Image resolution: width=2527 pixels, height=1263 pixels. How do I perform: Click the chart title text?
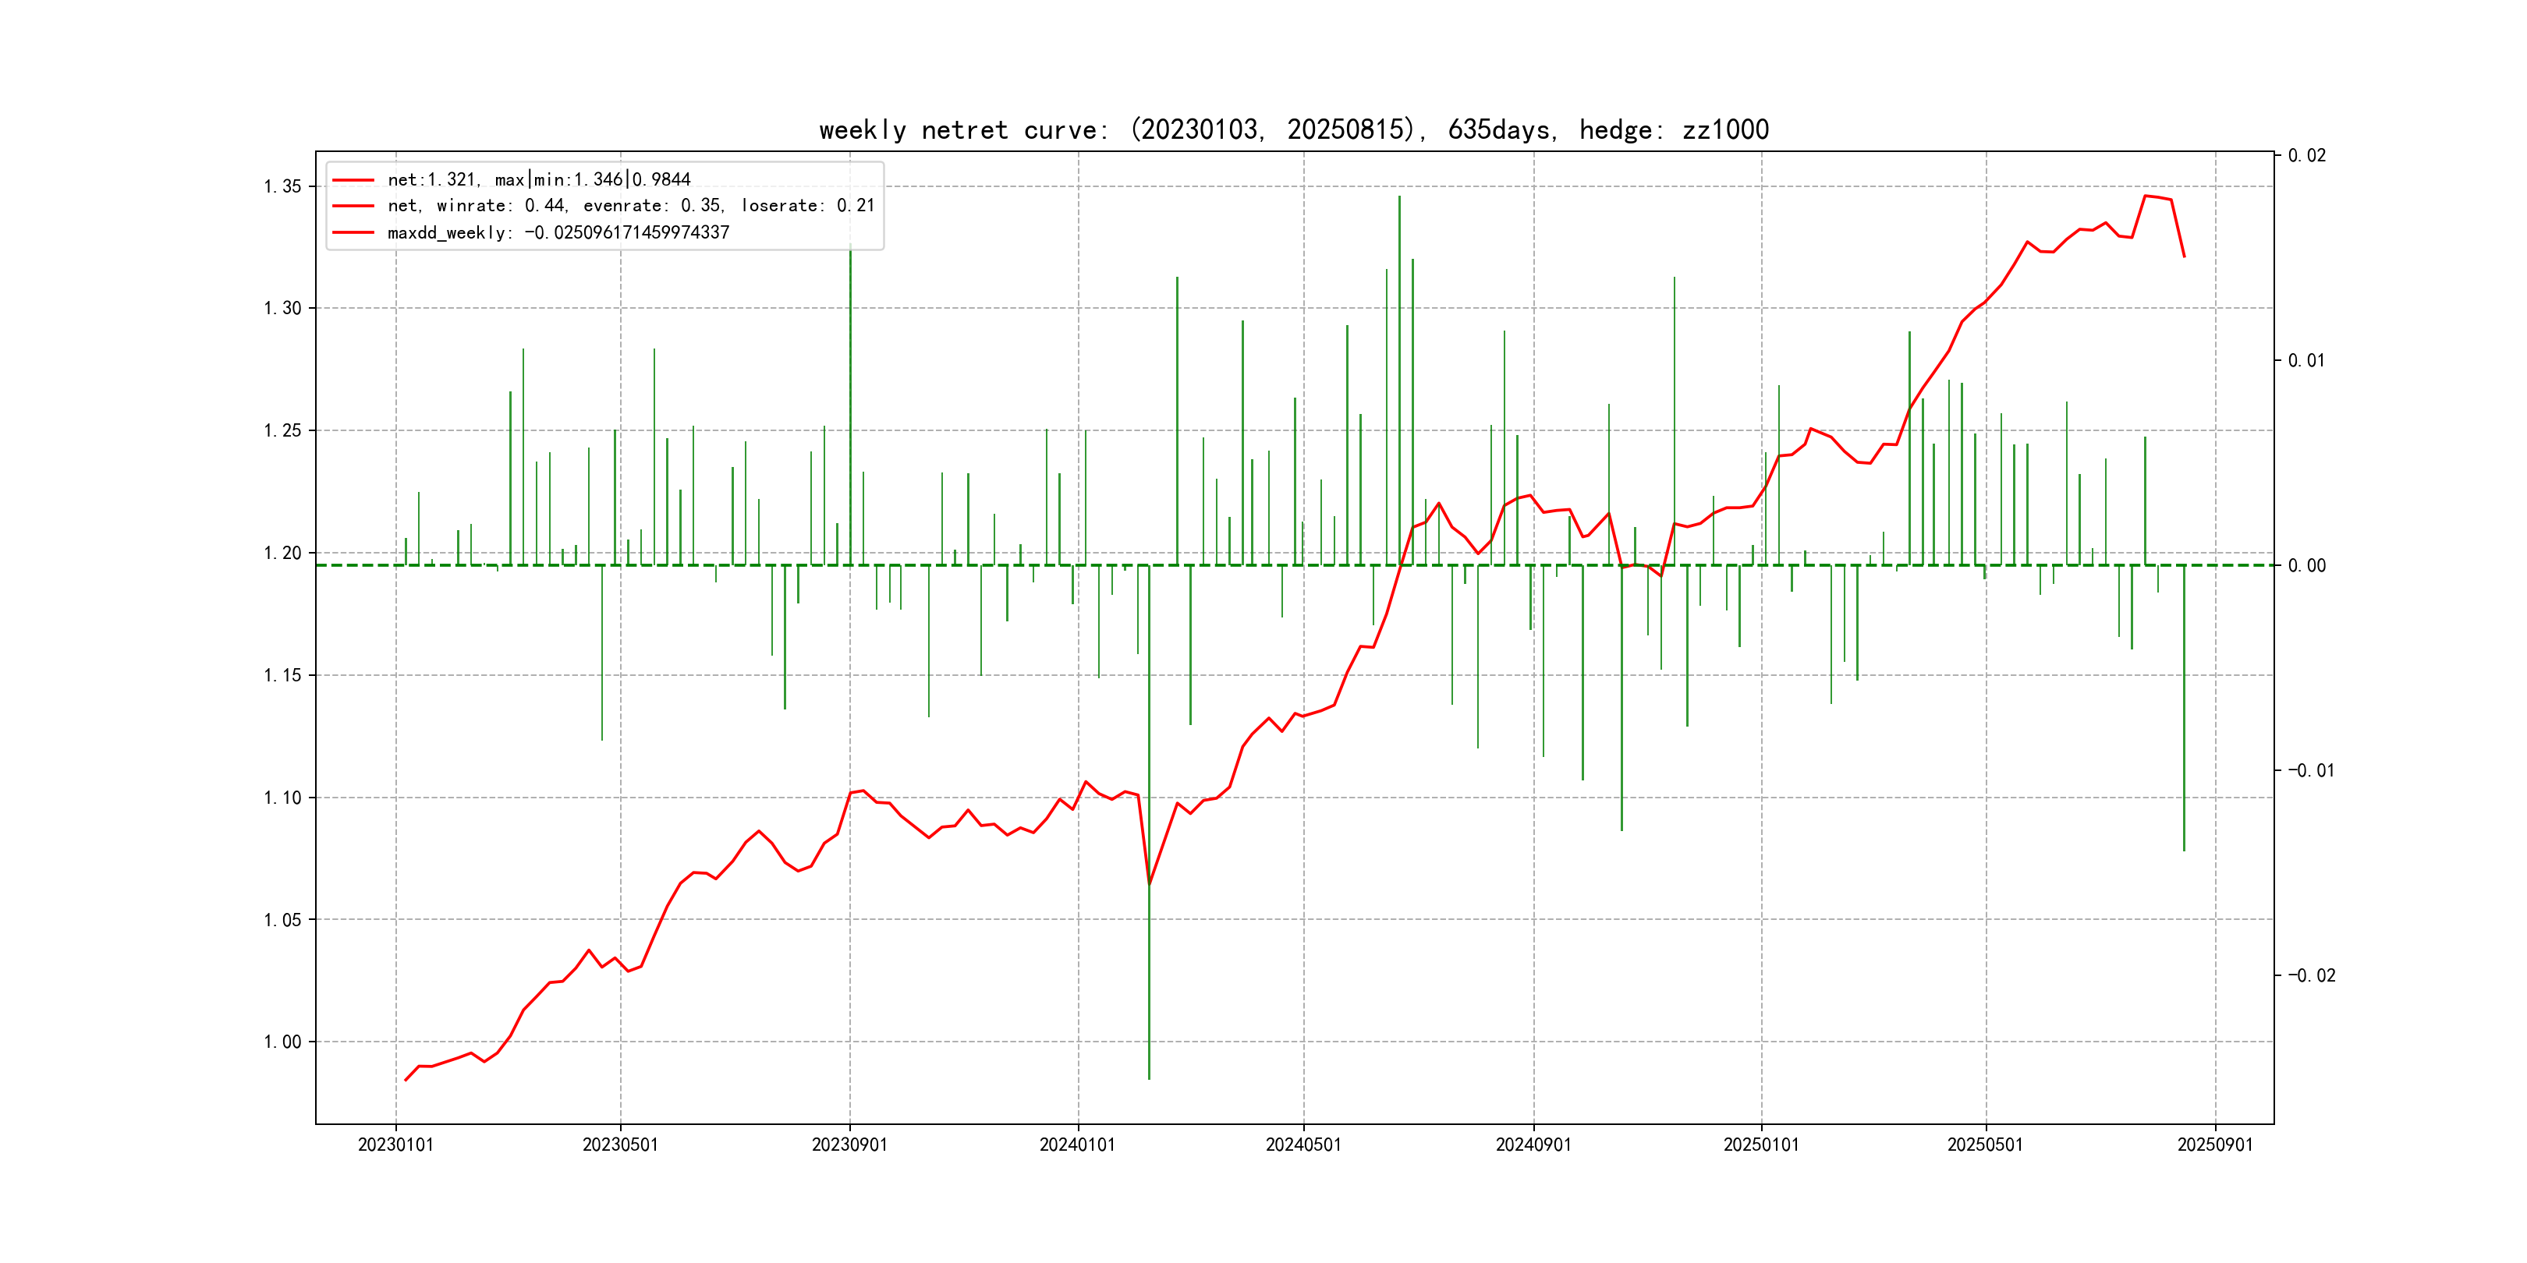tap(1293, 129)
